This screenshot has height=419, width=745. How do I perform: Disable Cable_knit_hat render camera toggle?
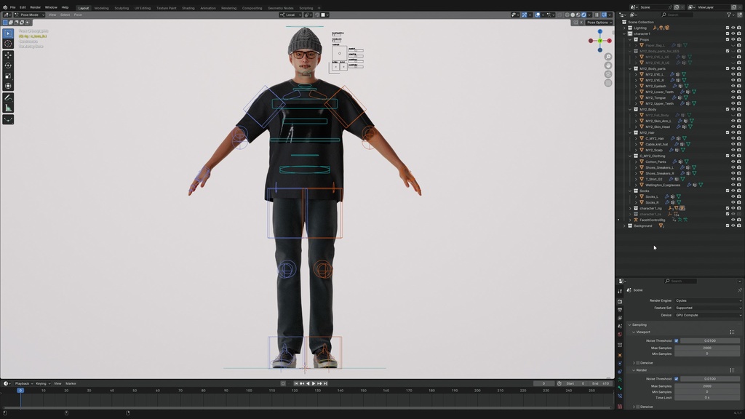pos(739,144)
